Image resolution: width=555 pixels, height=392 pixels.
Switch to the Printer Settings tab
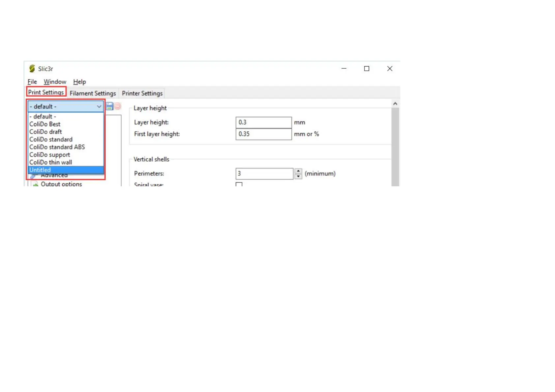click(142, 93)
